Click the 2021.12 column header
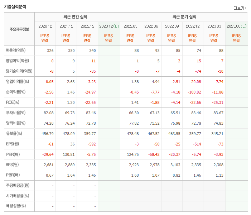Image resolution: width=251 pixels, height=215 pixels. coord(66,26)
